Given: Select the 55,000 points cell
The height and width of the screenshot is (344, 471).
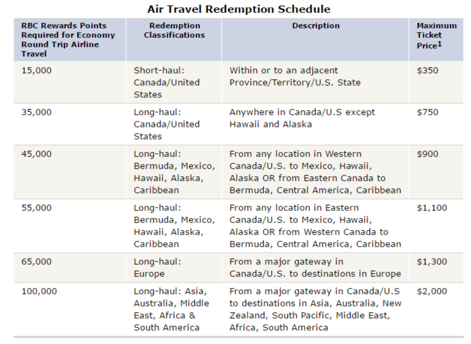Looking at the screenshot, I should tap(36, 208).
